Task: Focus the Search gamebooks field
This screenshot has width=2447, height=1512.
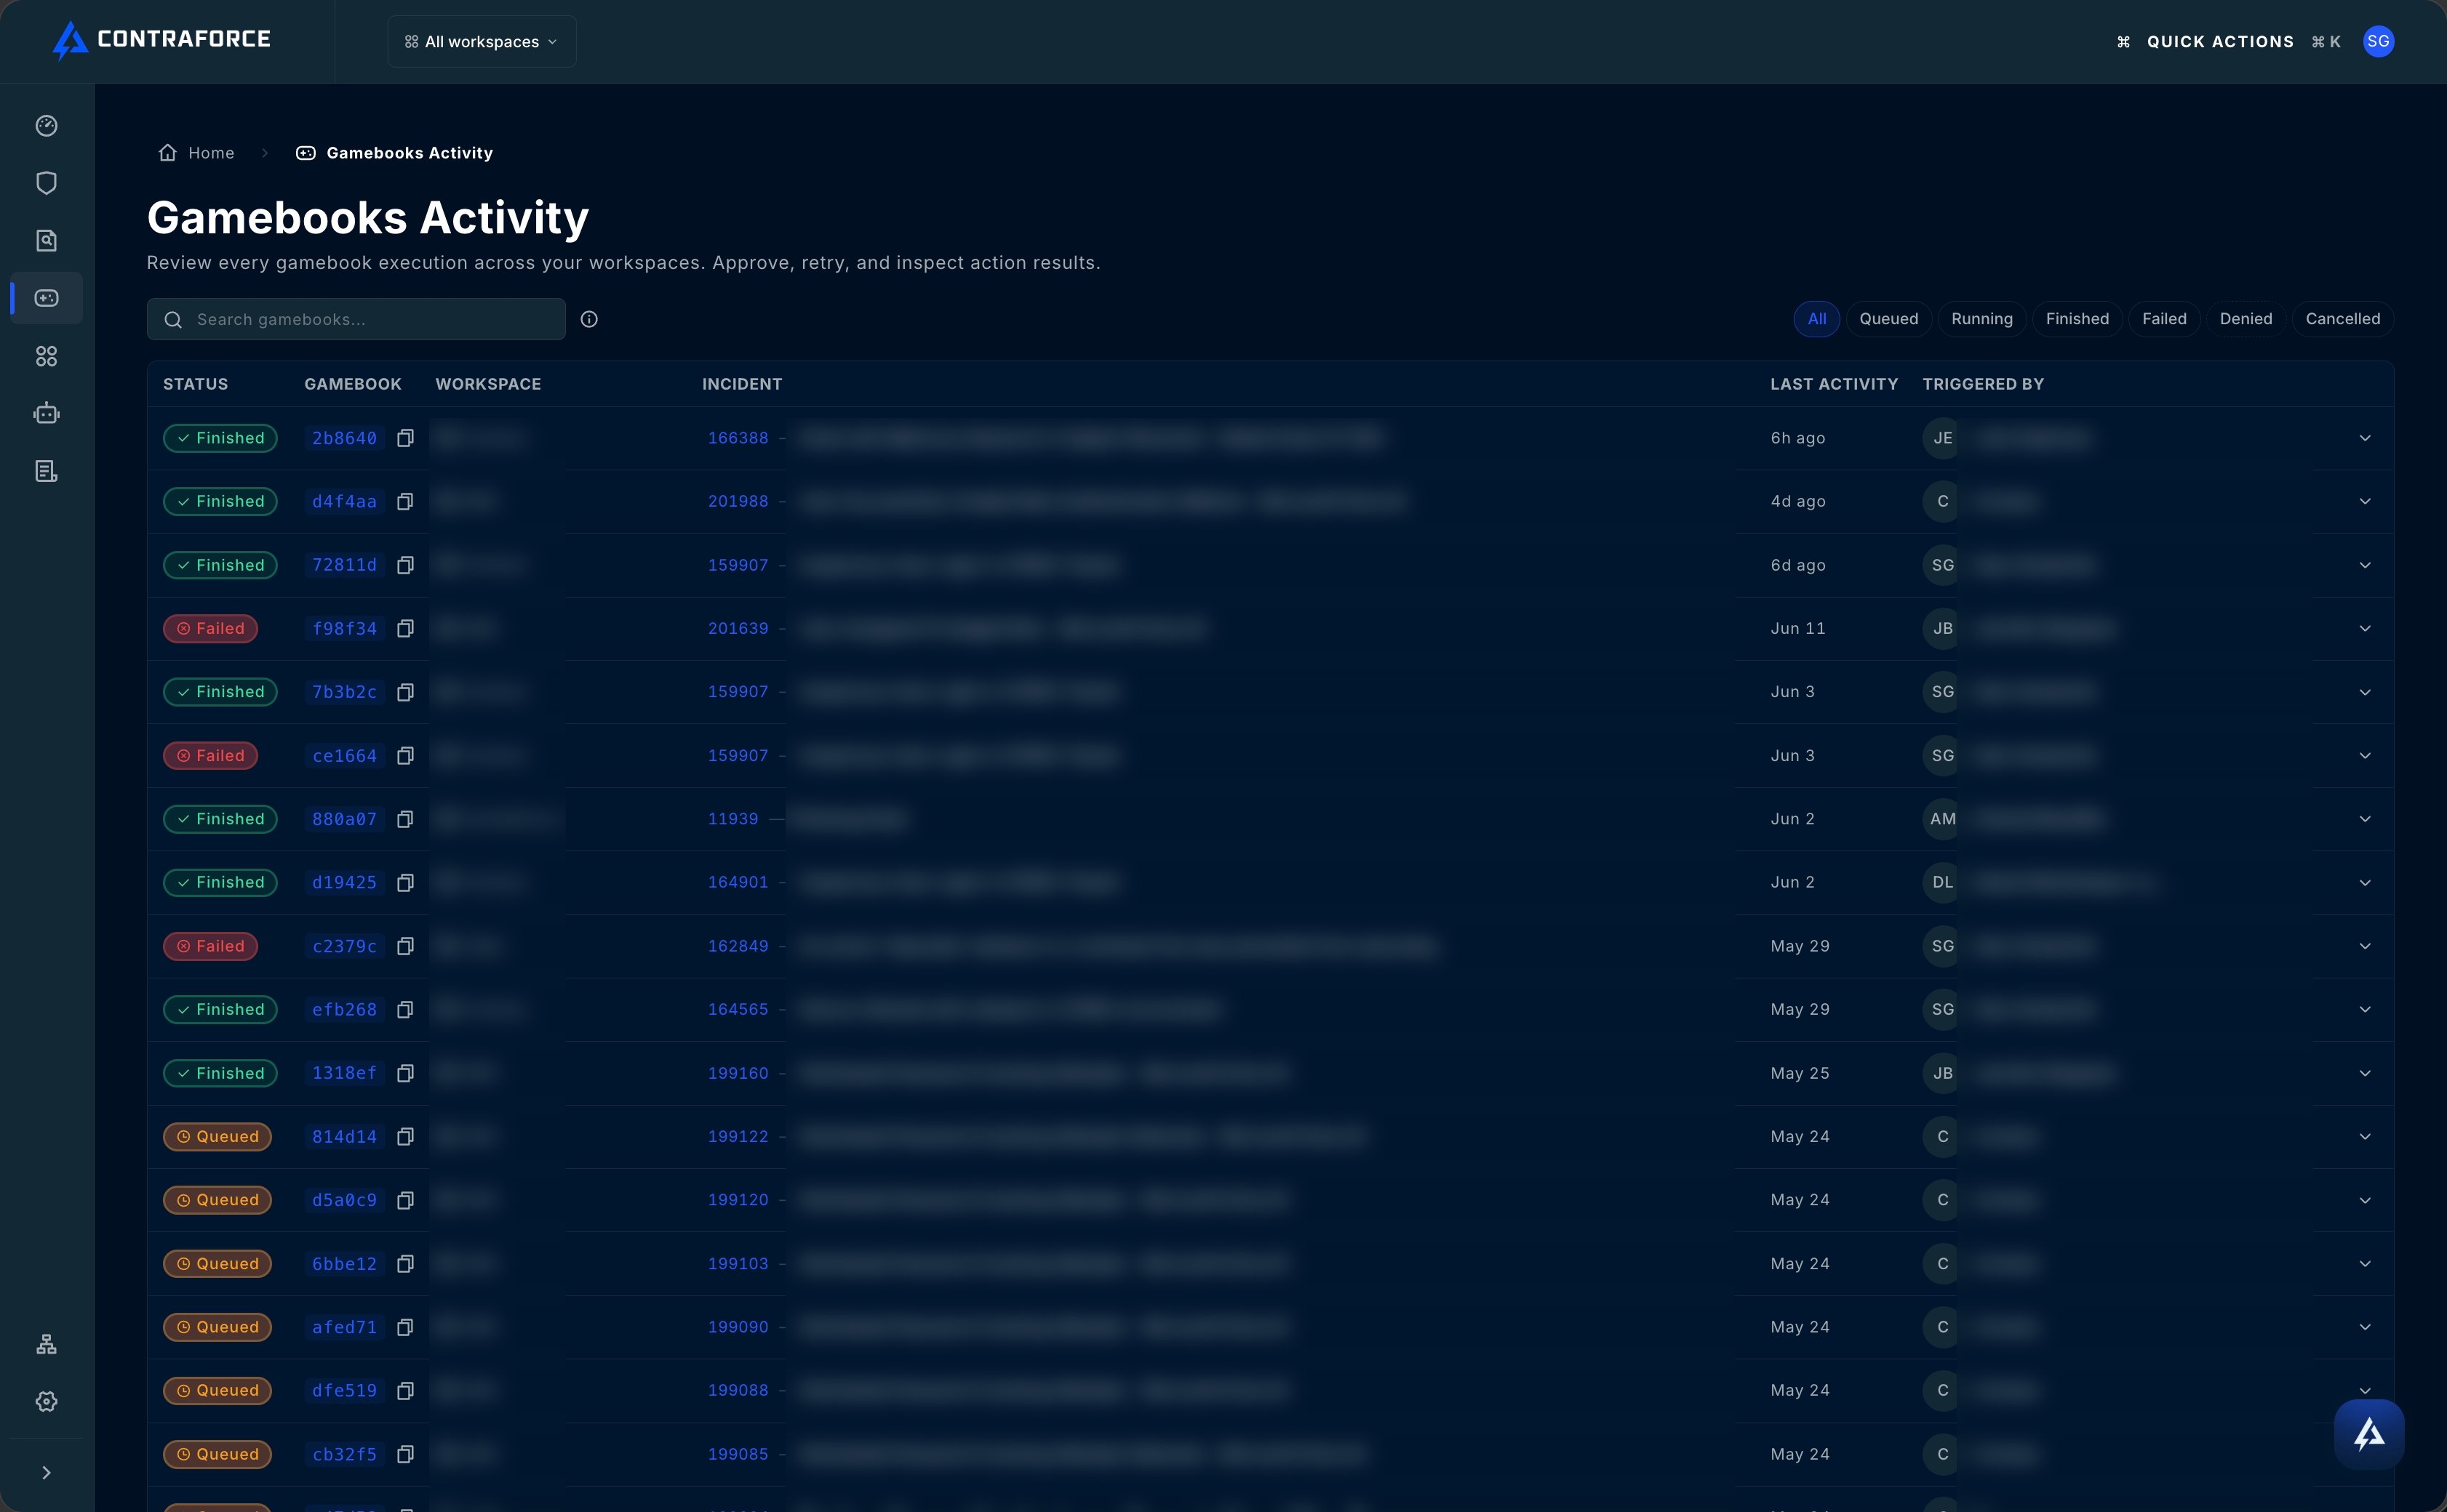Action: (356, 319)
